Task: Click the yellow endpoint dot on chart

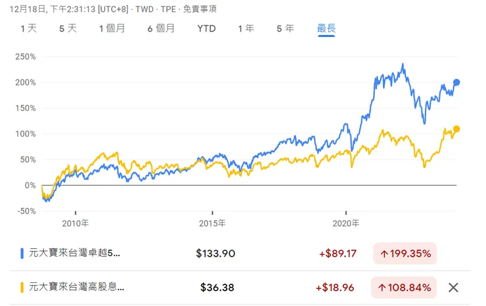Action: [456, 129]
